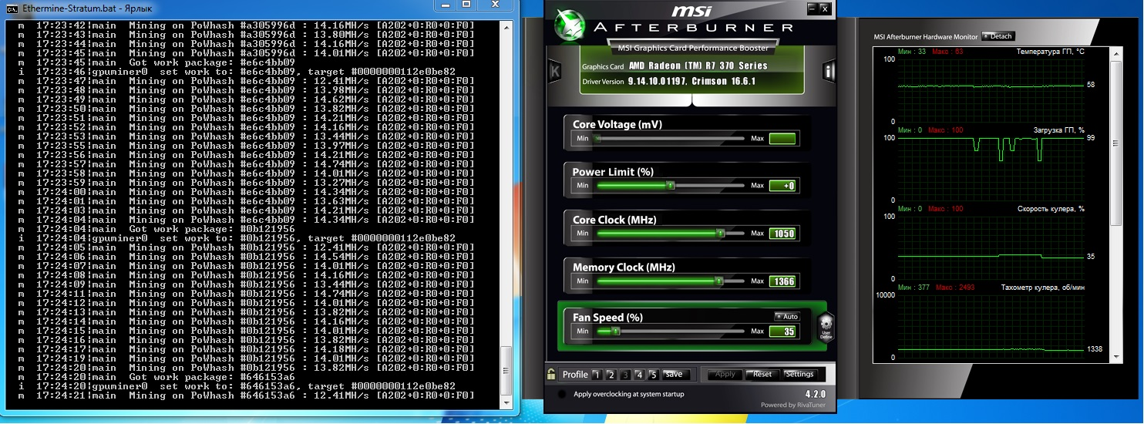
Task: Click the Core Clock slider handle
Action: pos(720,233)
